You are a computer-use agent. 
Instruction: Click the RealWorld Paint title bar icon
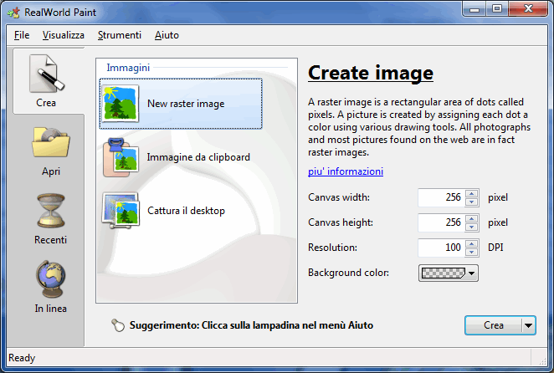coord(14,13)
